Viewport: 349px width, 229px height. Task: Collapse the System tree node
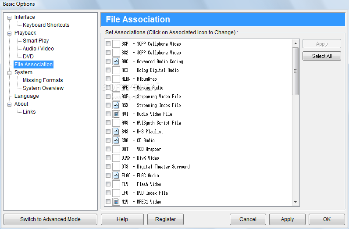pyautogui.click(x=10, y=72)
